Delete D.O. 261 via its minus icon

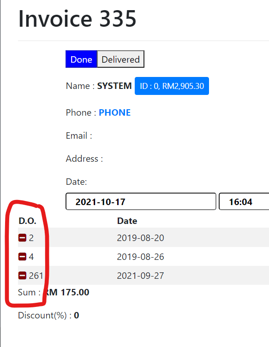(22, 276)
